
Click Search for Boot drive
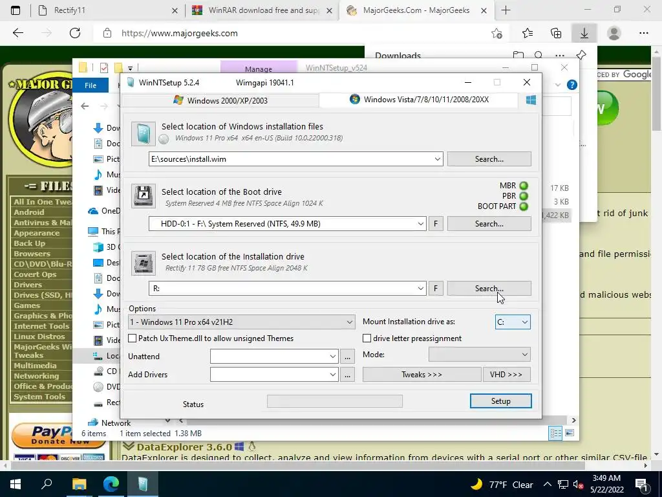[x=489, y=223]
